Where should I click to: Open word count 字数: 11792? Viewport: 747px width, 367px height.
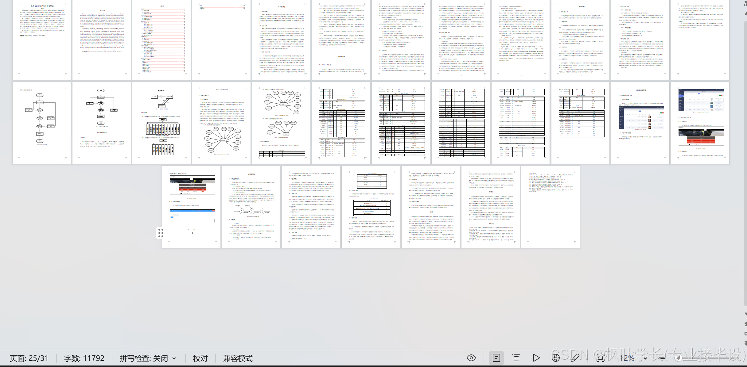coord(84,358)
